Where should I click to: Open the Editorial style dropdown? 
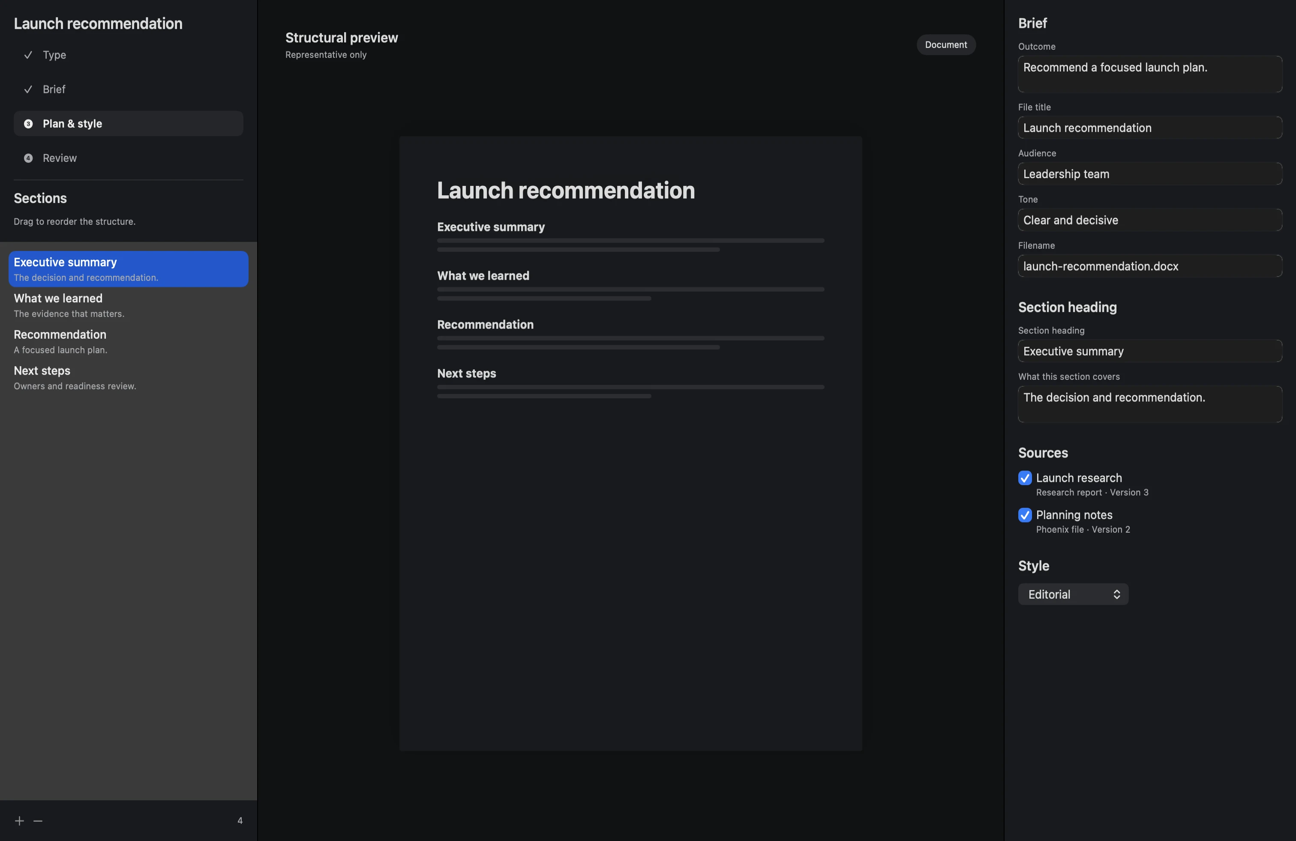(1073, 595)
